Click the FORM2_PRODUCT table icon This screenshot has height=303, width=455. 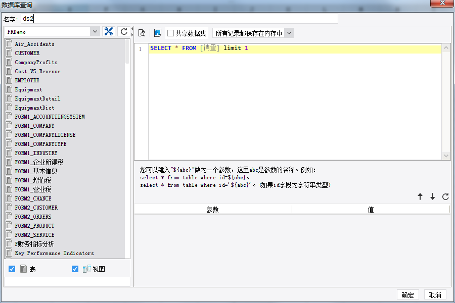point(9,226)
